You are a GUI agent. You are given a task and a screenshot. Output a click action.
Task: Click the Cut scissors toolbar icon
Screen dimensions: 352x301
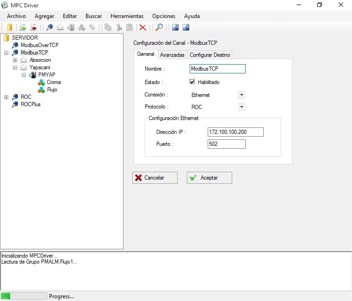[119, 27]
